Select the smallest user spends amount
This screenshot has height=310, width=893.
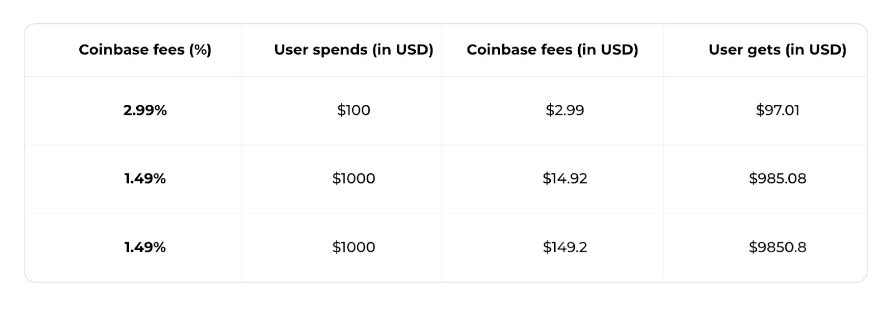[353, 110]
